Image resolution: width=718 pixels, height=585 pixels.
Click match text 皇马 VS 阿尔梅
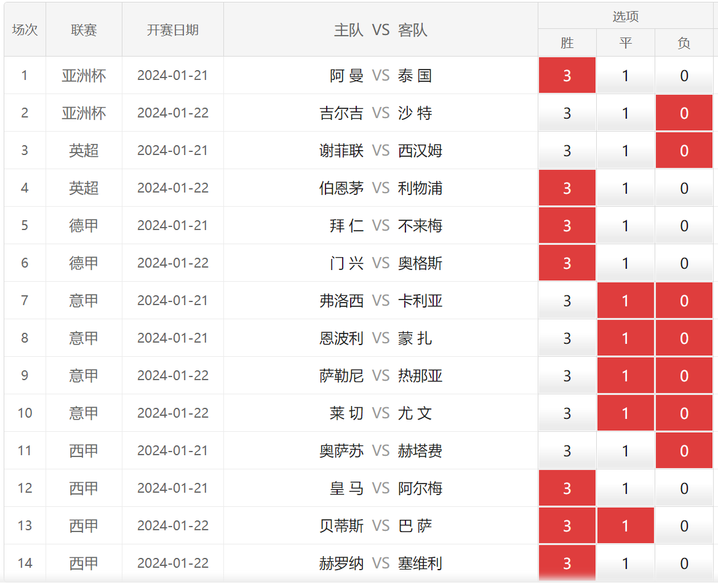point(386,488)
